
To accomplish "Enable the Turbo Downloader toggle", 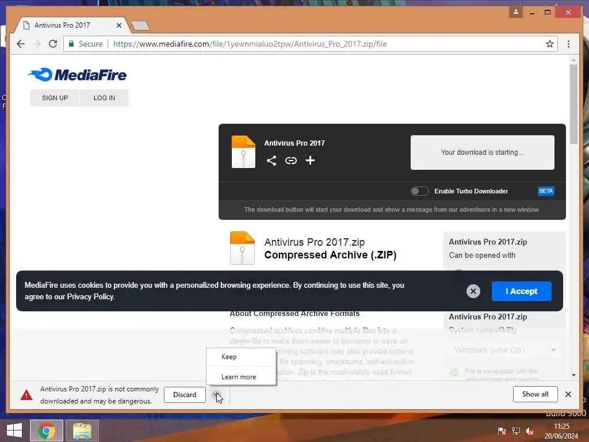I will click(x=419, y=191).
